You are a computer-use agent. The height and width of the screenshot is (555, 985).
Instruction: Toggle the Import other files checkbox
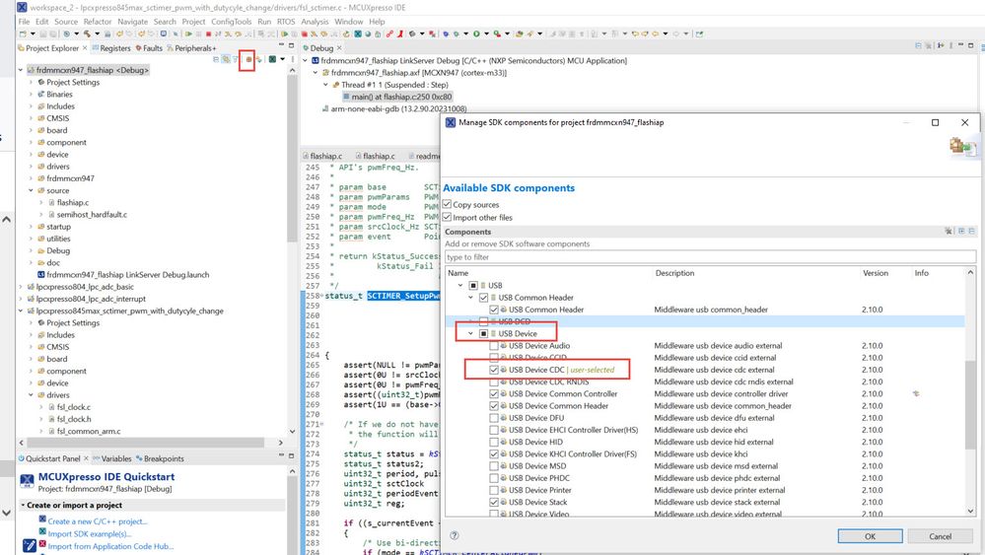tap(448, 217)
